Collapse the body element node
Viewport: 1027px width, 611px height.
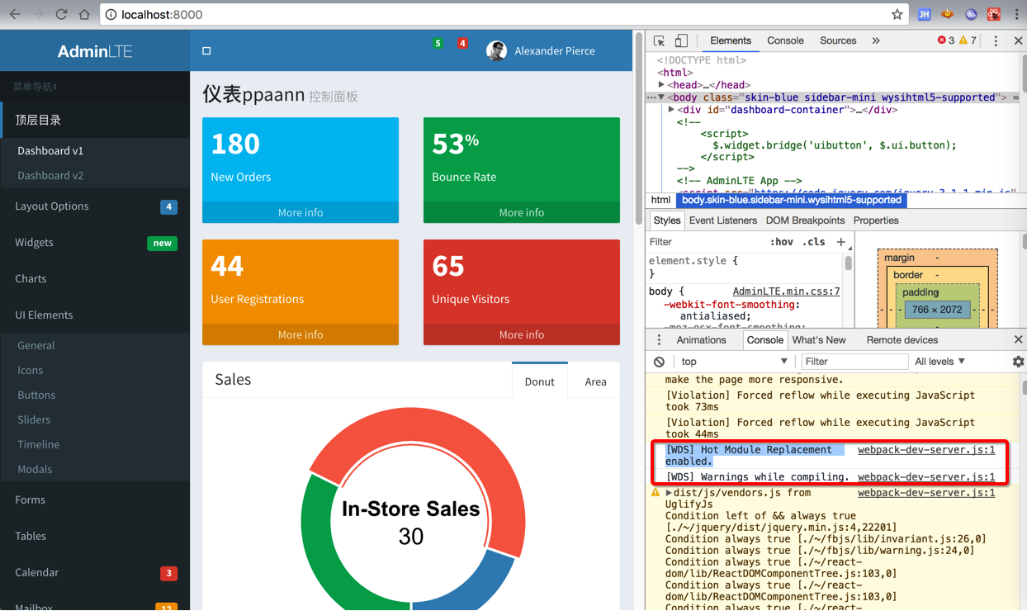point(661,97)
